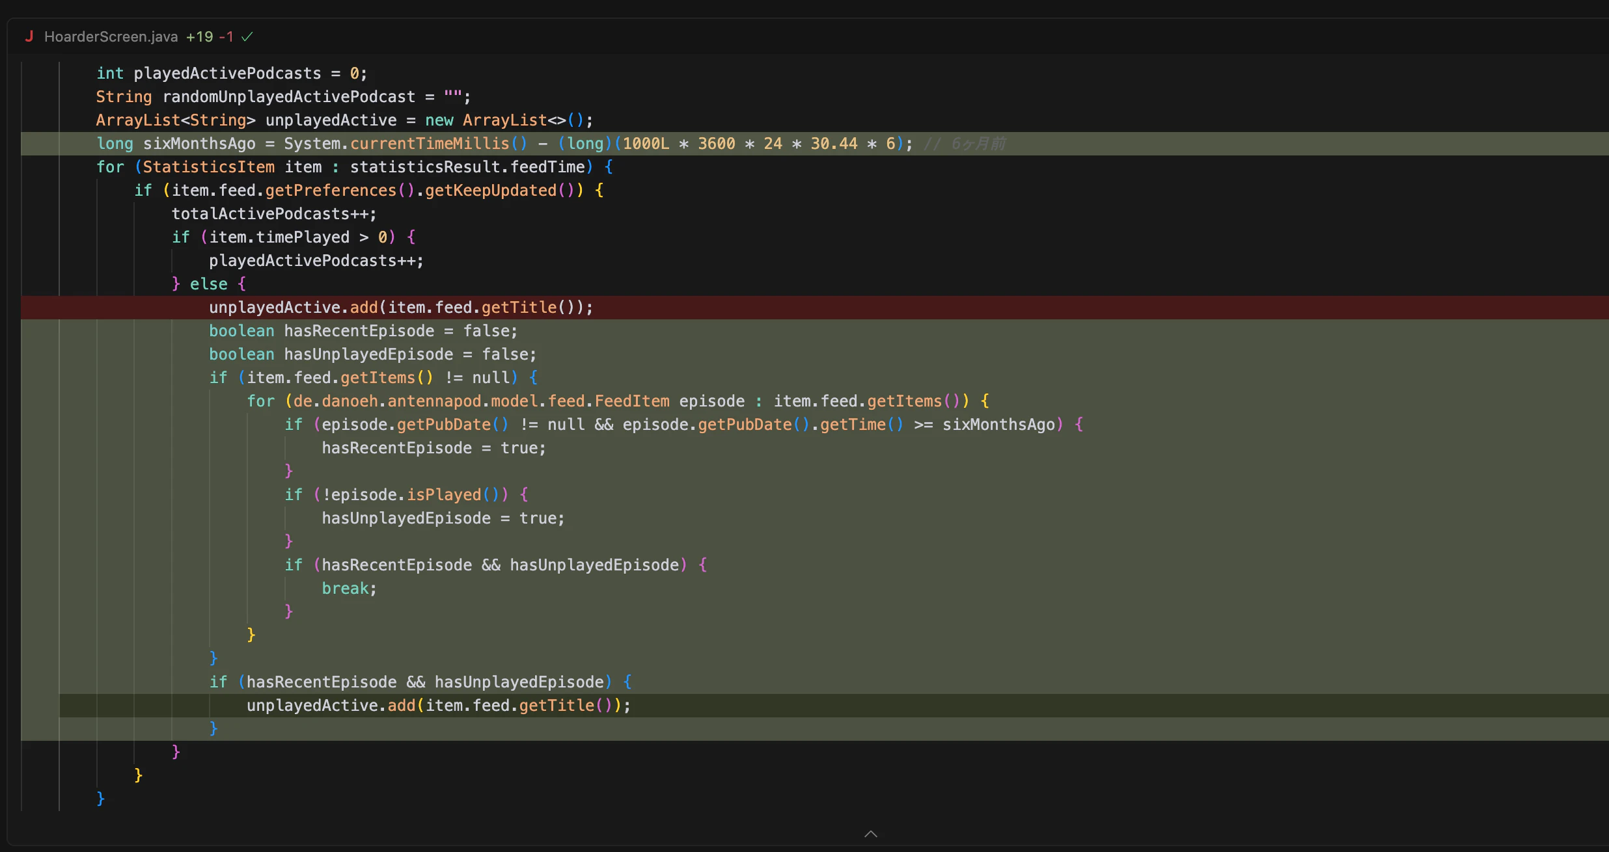Screen dimensions: 1609x852
Task: Open the HoarderScreen.java file name
Action: click(x=111, y=36)
